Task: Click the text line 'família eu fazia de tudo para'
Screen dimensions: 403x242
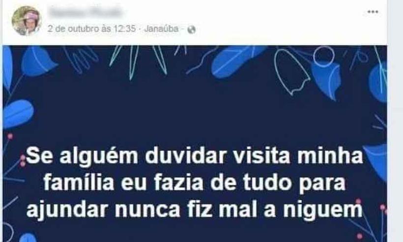Action: tap(195, 182)
